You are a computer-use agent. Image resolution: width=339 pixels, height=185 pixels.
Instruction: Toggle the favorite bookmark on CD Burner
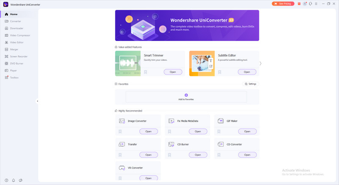coord(169,155)
